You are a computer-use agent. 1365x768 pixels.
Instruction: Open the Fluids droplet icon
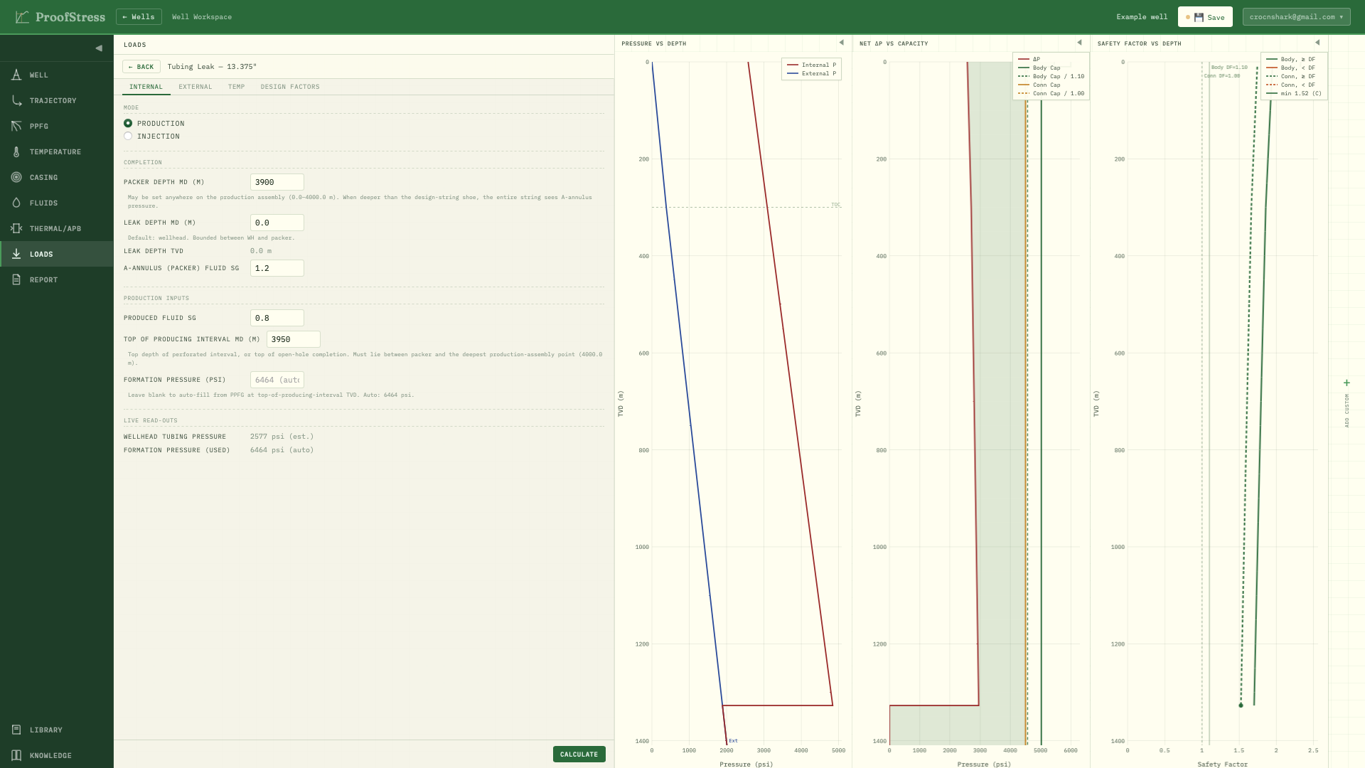point(16,203)
